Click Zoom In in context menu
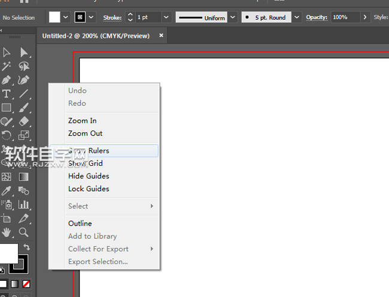Viewport: 389px width, 297px height. [x=82, y=121]
